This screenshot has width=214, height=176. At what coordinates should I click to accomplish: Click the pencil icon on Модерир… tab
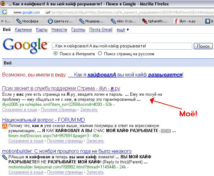click(x=82, y=21)
